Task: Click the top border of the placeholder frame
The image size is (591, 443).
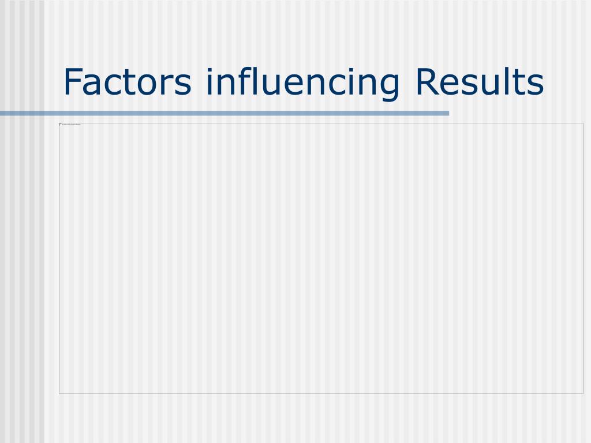Action: pos(321,123)
